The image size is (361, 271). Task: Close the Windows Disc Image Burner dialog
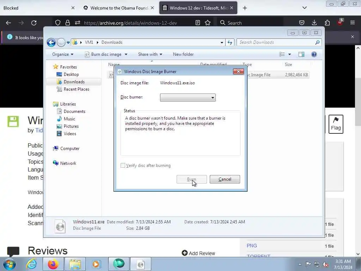tap(239, 71)
